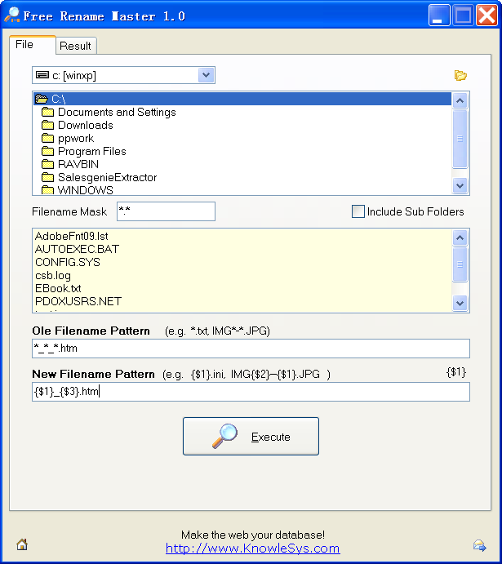Viewport: 502px width, 564px height.
Task: Click the Ole Filename Pattern field
Action: tap(251, 349)
